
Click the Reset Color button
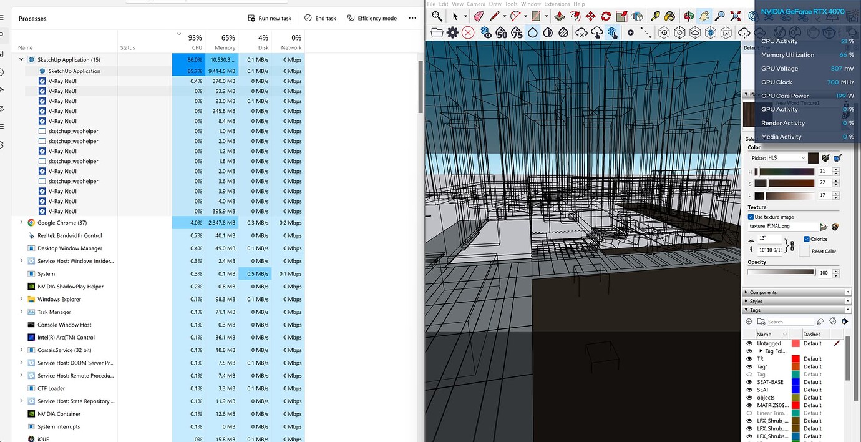pos(825,251)
